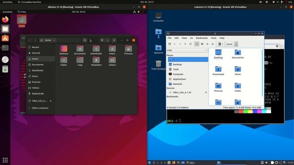Open the Public folder in PCManFM
The image size is (294, 165).
(238, 88)
